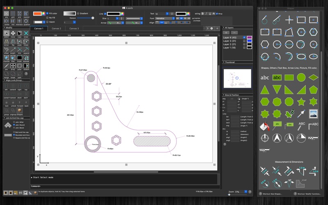Screen dimensions: 328x205
Task: Switch to the 'Canvas 3' tab
Action: [x=74, y=28]
